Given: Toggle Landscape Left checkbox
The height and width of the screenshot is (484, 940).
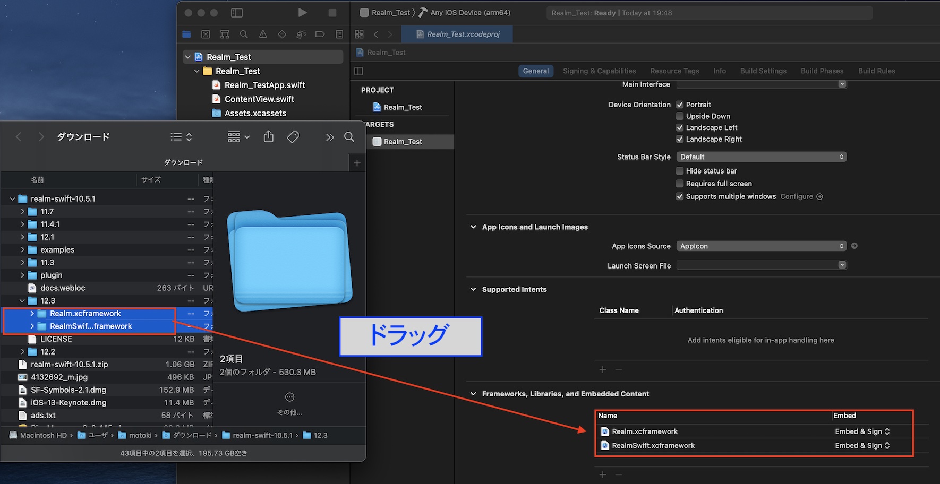Looking at the screenshot, I should coord(680,127).
